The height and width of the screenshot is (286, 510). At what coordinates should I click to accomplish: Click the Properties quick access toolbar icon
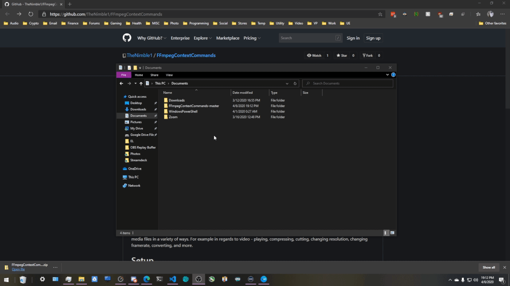coord(129,68)
